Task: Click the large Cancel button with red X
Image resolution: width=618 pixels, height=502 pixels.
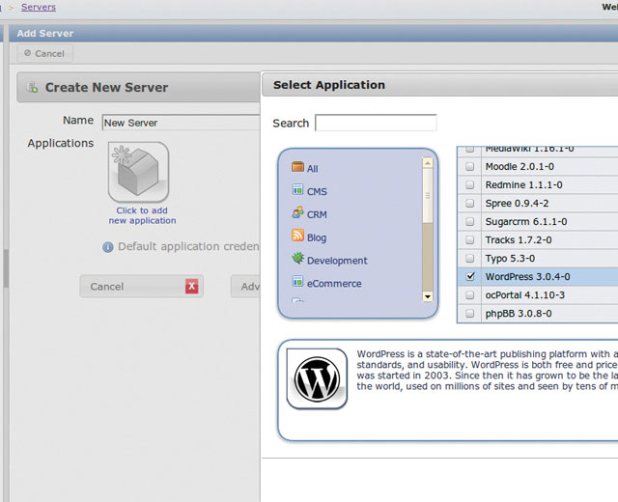Action: (x=142, y=287)
